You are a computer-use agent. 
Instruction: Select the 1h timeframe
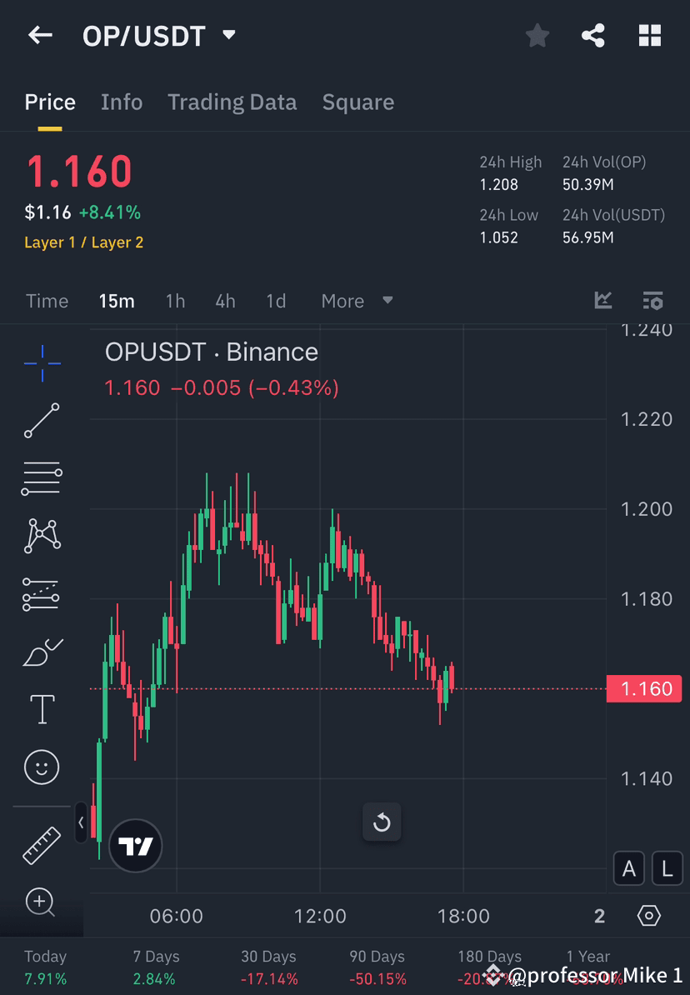[175, 301]
